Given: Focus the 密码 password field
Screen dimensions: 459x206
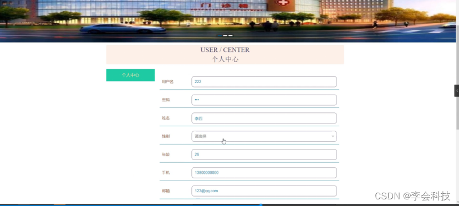Looking at the screenshot, I should point(264,100).
